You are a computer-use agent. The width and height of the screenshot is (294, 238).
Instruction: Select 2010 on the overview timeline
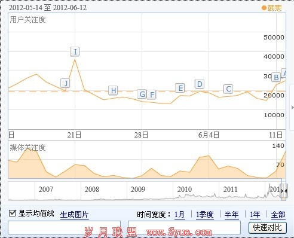click(185, 190)
